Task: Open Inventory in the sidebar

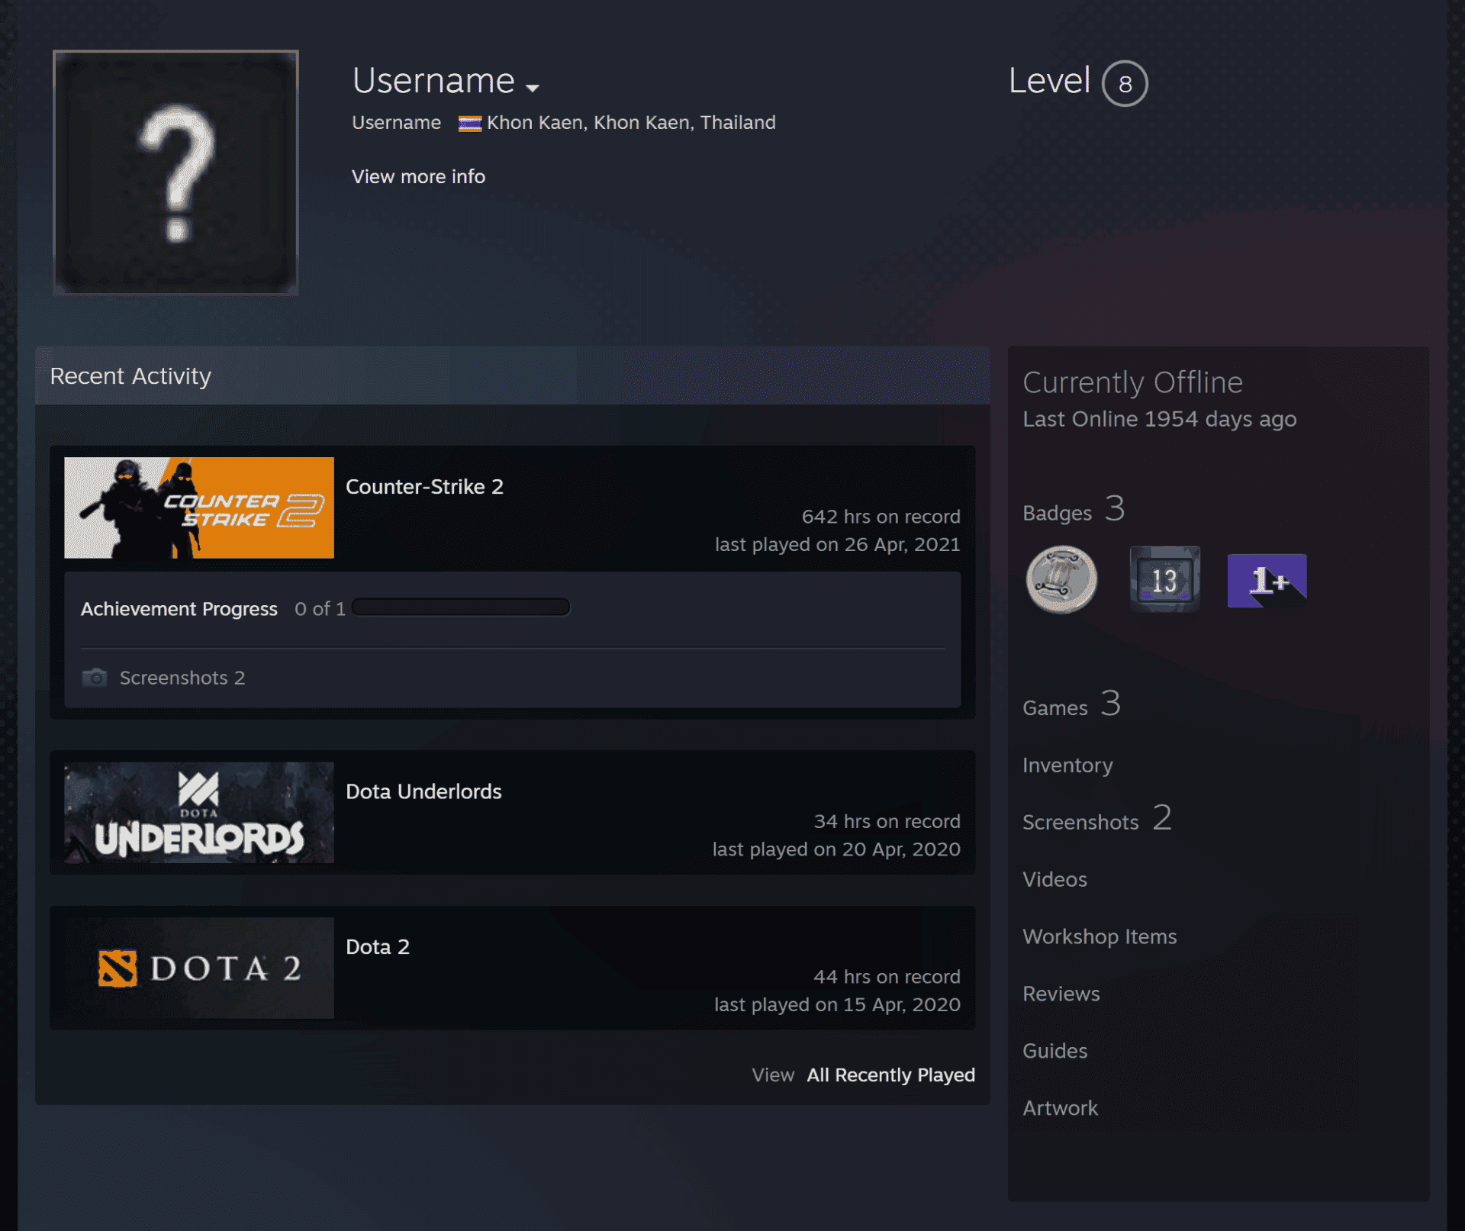Action: click(1067, 765)
